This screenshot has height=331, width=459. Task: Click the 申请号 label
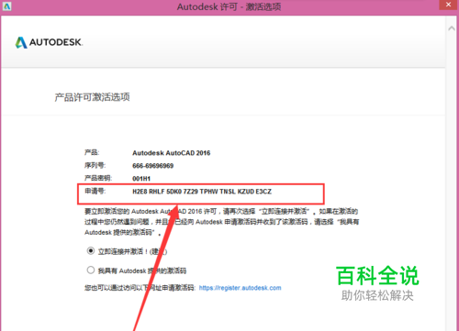[95, 192]
